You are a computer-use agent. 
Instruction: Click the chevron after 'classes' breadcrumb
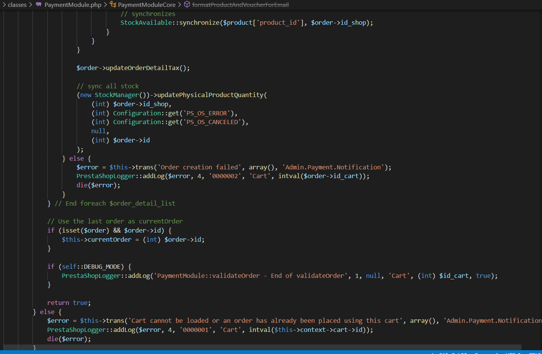click(30, 5)
